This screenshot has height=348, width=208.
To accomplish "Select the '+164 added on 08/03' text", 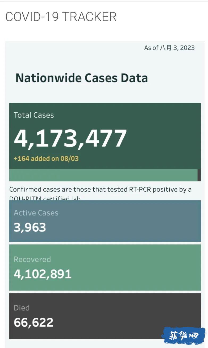I will [46, 159].
